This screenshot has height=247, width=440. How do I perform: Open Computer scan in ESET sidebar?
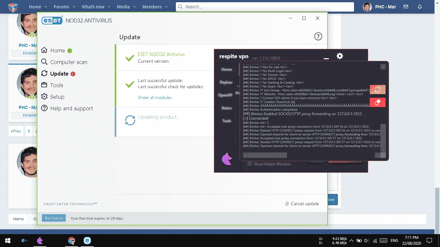click(x=64, y=62)
